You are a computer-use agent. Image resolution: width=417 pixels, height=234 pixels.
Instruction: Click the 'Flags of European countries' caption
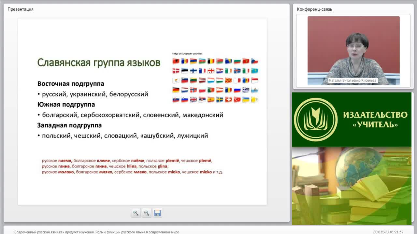coord(187,54)
